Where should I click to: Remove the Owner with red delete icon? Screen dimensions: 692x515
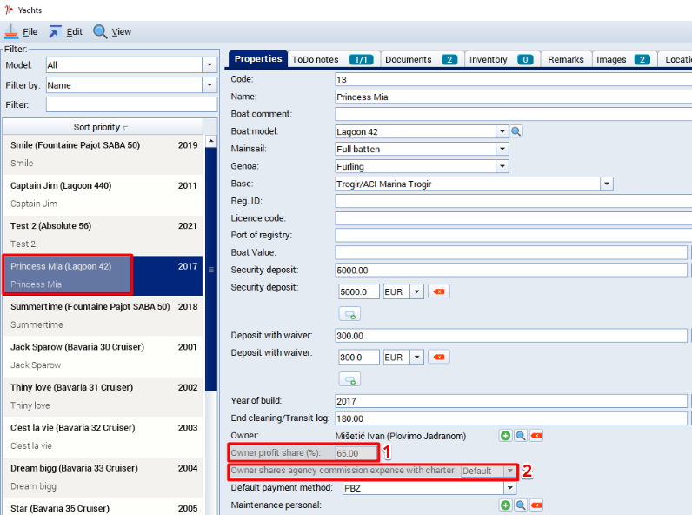(x=536, y=436)
